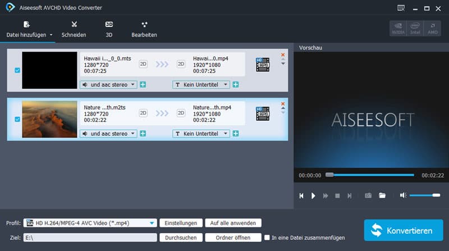Toggle NVIDIA acceleration button

[398, 29]
